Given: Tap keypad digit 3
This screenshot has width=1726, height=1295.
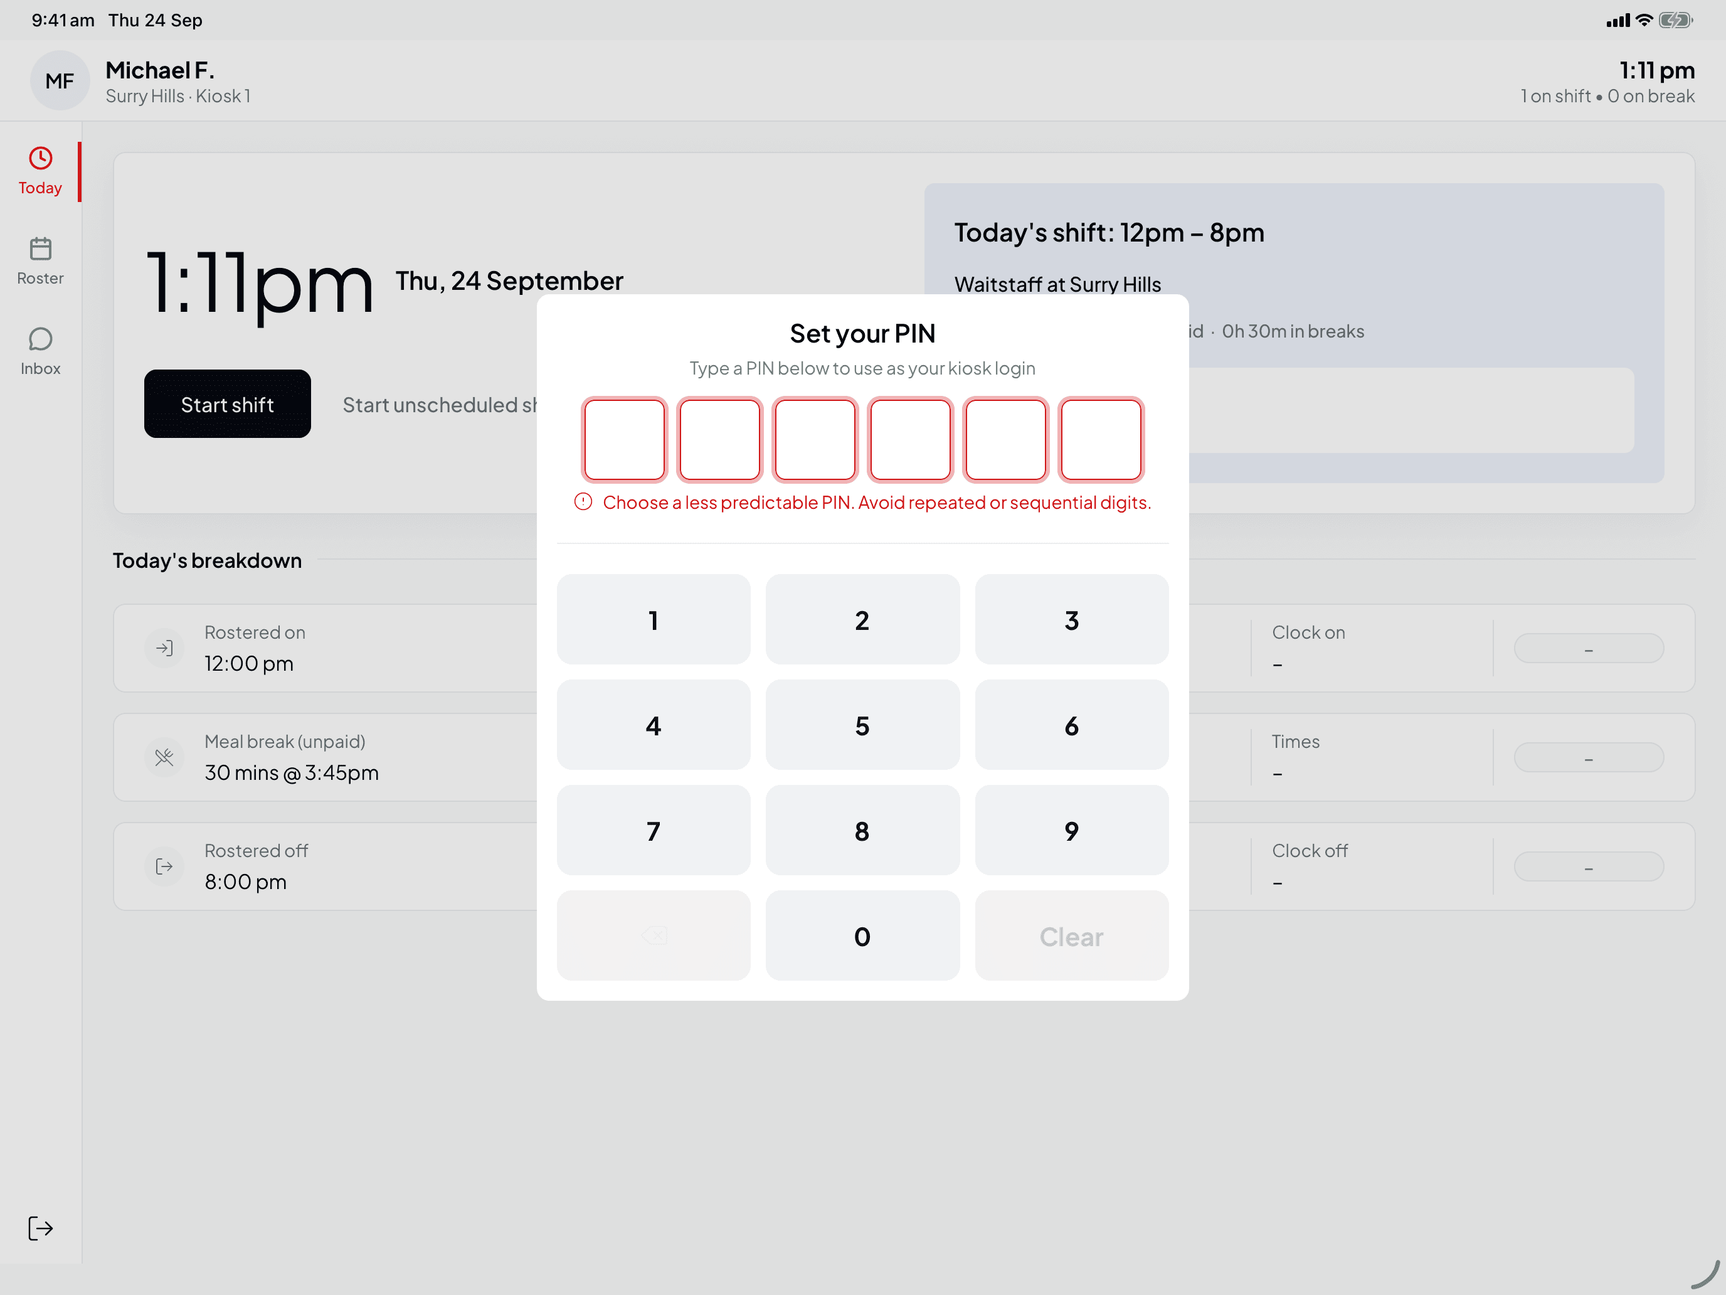Looking at the screenshot, I should coord(1071,620).
